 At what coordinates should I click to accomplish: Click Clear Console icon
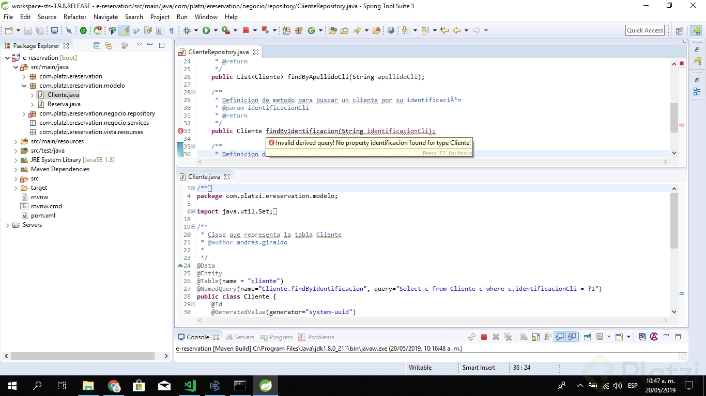pyautogui.click(x=524, y=337)
